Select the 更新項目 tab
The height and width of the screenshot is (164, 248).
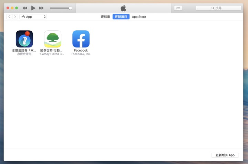[121, 17]
